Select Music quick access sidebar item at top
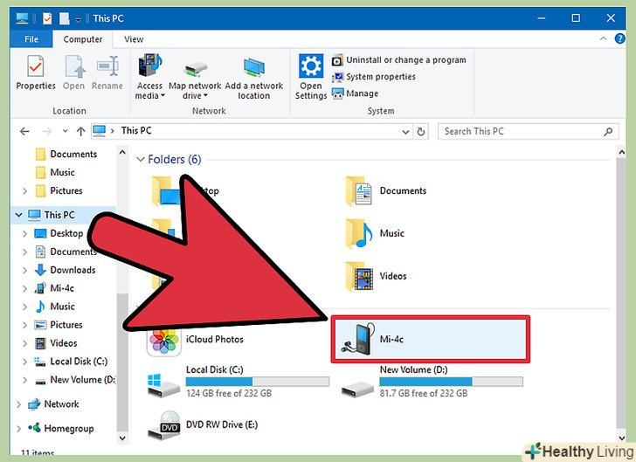Screen dimensions: 636x462 coord(55,172)
